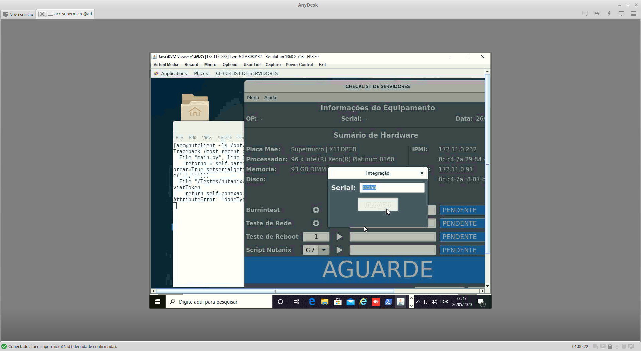Open terminal View menu
641x351 pixels.
207,138
